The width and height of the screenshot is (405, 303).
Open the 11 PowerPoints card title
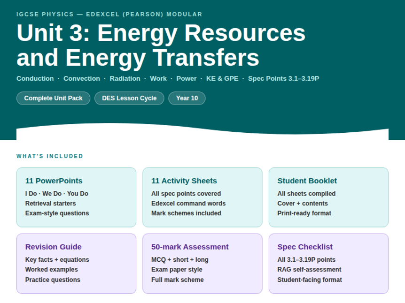54,181
